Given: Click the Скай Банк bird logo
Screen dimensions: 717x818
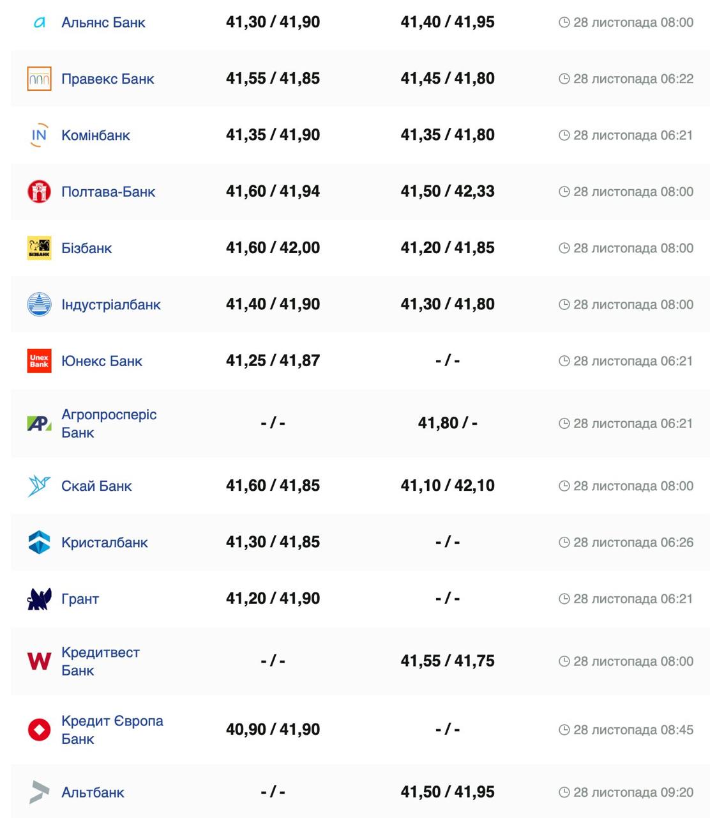Looking at the screenshot, I should 39,486.
